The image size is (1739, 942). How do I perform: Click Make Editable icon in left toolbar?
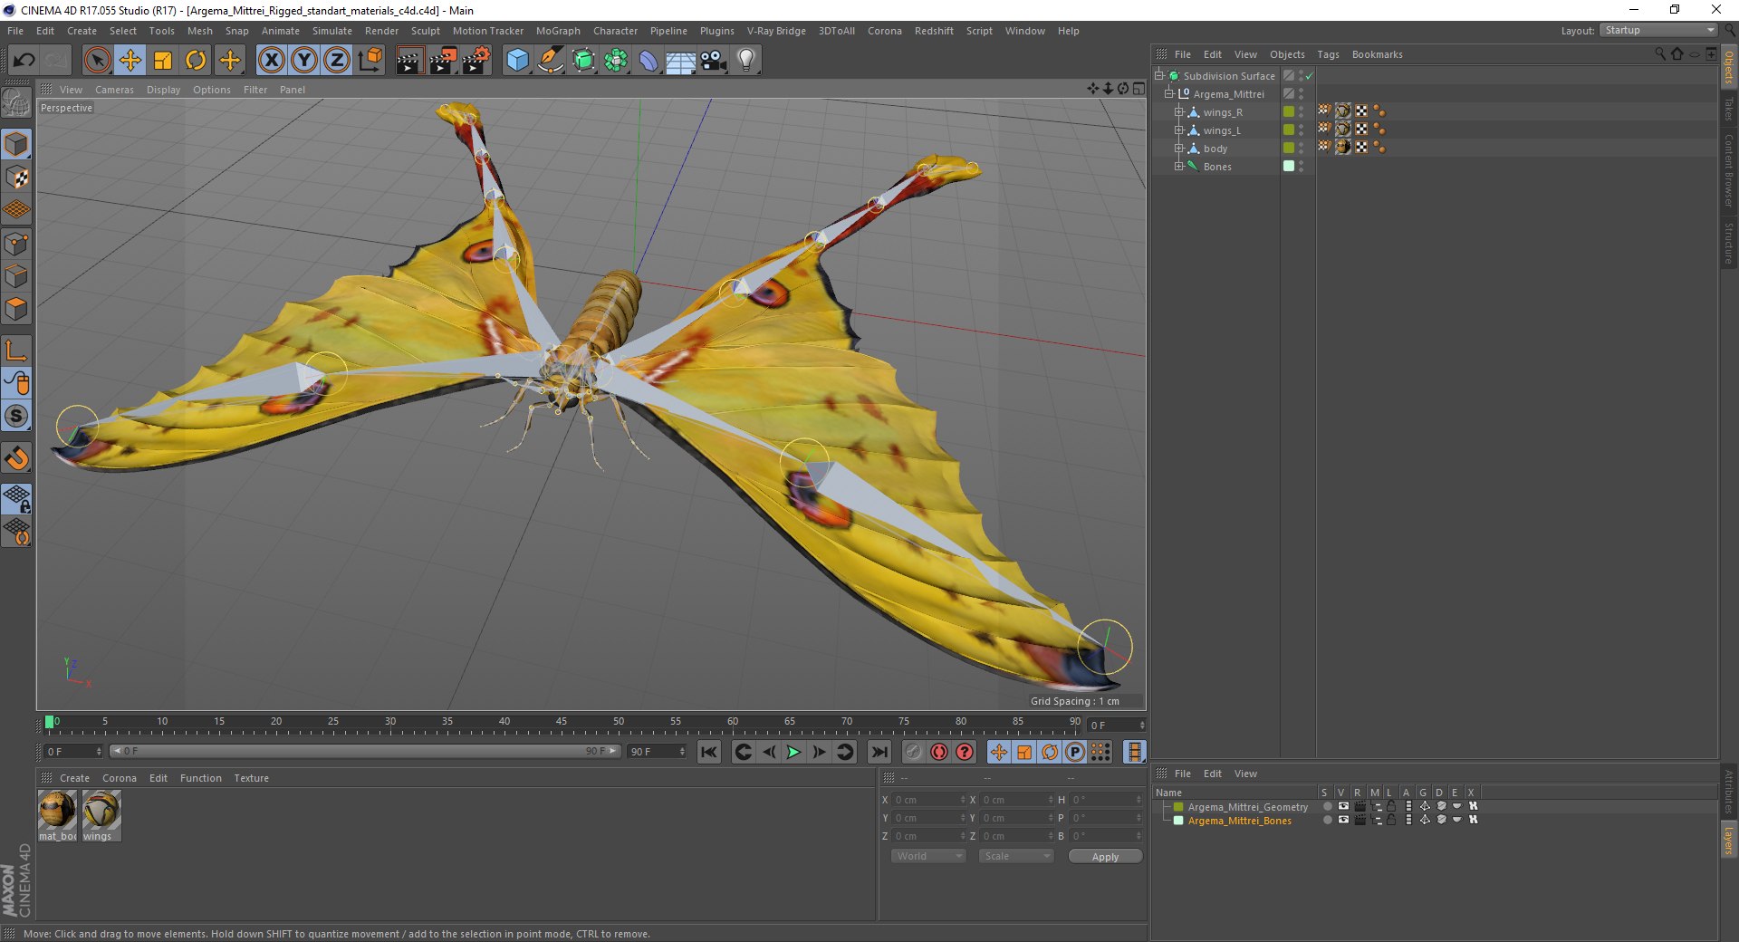click(x=16, y=102)
